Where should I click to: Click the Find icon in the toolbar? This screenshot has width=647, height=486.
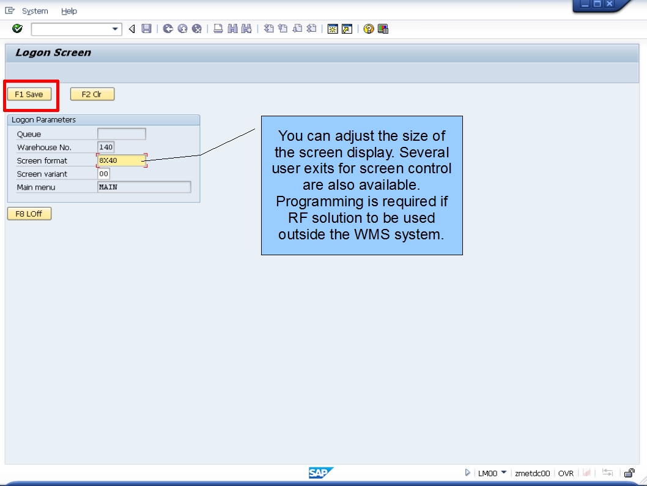[x=233, y=29]
